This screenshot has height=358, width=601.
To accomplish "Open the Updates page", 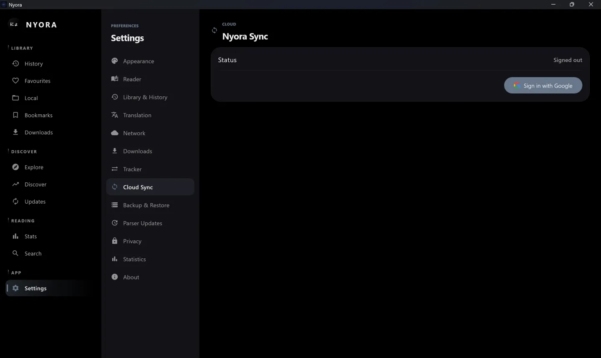I will pos(50,201).
